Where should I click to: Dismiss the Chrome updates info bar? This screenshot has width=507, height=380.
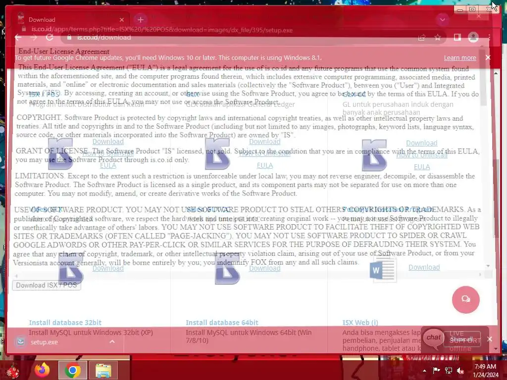tap(488, 57)
